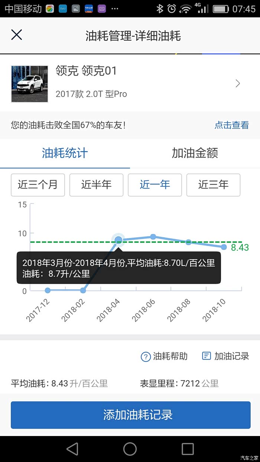Tap the battery icon in status bar
The image size is (260, 462).
[x=221, y=9]
